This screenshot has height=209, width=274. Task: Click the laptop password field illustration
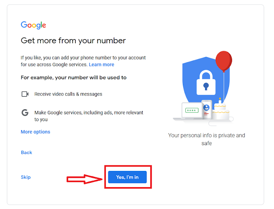192,110
